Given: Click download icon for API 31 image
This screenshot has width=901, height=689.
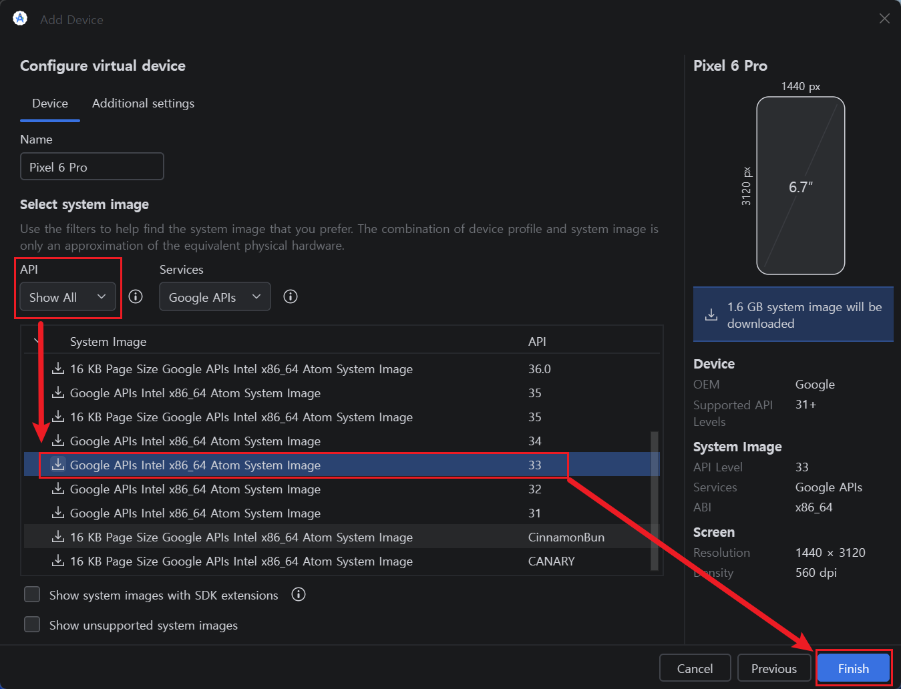Looking at the screenshot, I should (x=58, y=513).
